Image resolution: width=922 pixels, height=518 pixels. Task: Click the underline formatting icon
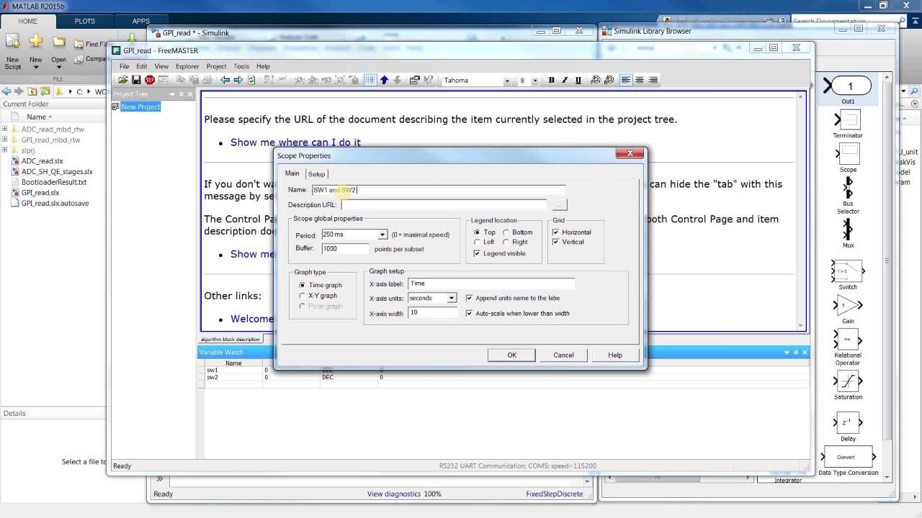click(x=578, y=81)
